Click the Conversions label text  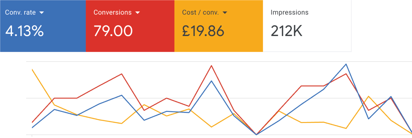pos(112,12)
